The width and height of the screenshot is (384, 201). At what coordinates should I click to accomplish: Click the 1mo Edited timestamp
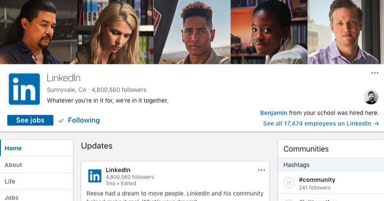(x=121, y=183)
